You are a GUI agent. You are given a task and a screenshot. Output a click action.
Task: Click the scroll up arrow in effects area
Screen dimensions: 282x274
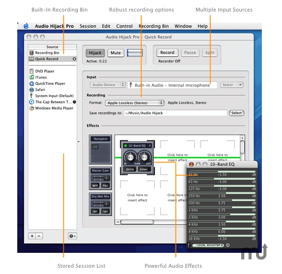(242, 137)
